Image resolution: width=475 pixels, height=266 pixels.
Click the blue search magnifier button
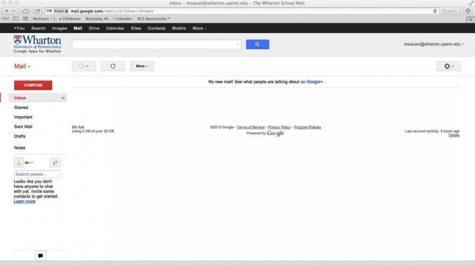[x=257, y=44]
